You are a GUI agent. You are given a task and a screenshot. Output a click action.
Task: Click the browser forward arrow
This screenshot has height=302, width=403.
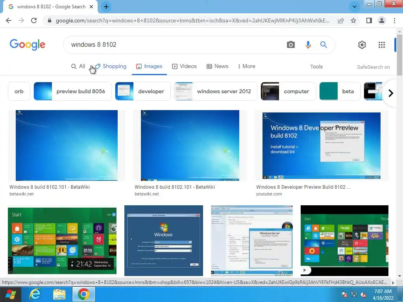tap(21, 20)
